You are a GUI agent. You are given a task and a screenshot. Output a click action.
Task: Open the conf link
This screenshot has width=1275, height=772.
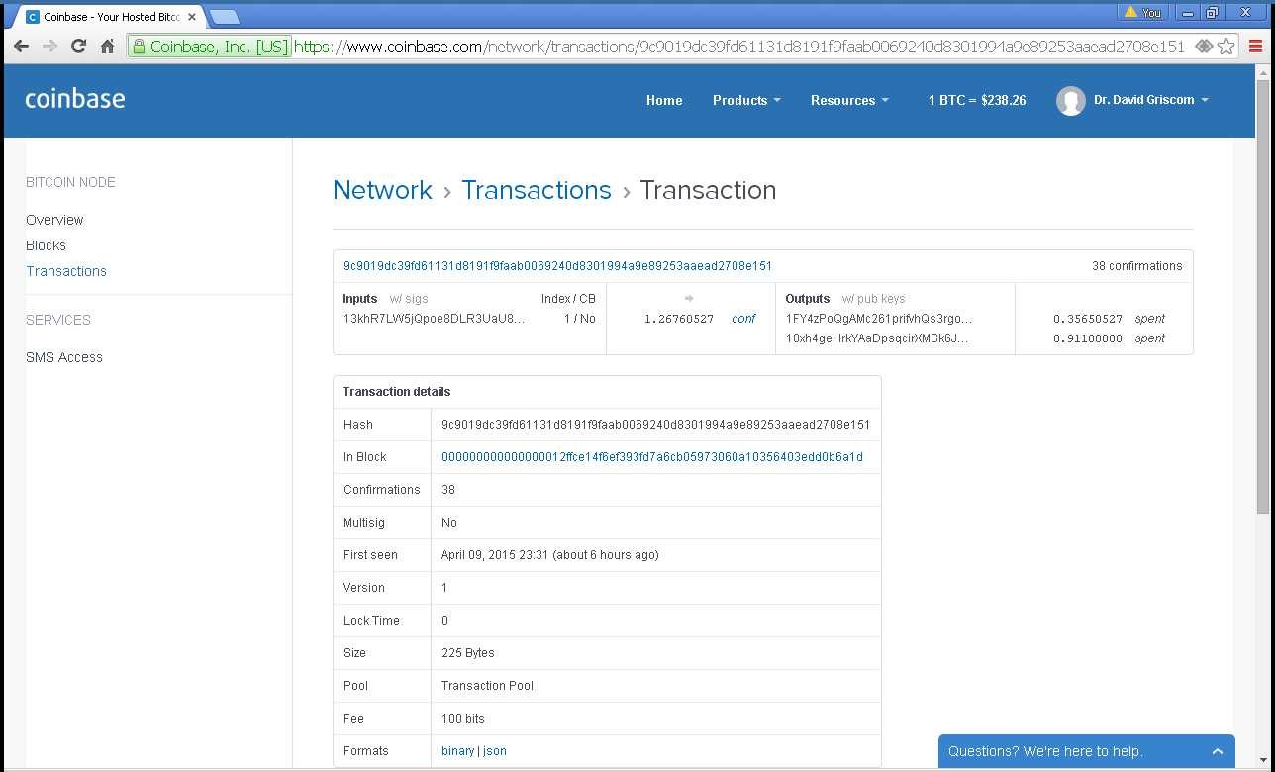pyautogui.click(x=743, y=319)
